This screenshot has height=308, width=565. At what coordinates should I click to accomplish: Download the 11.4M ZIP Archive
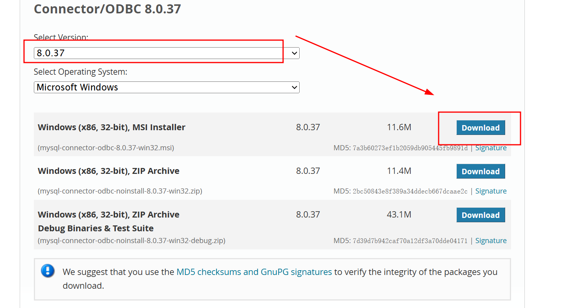480,172
